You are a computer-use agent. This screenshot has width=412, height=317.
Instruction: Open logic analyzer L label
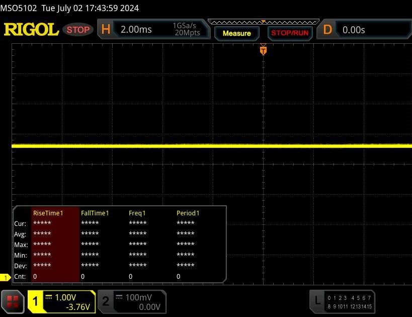point(317,300)
